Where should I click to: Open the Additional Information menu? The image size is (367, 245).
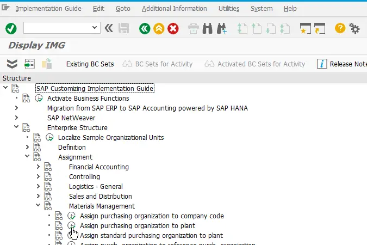coord(175,9)
